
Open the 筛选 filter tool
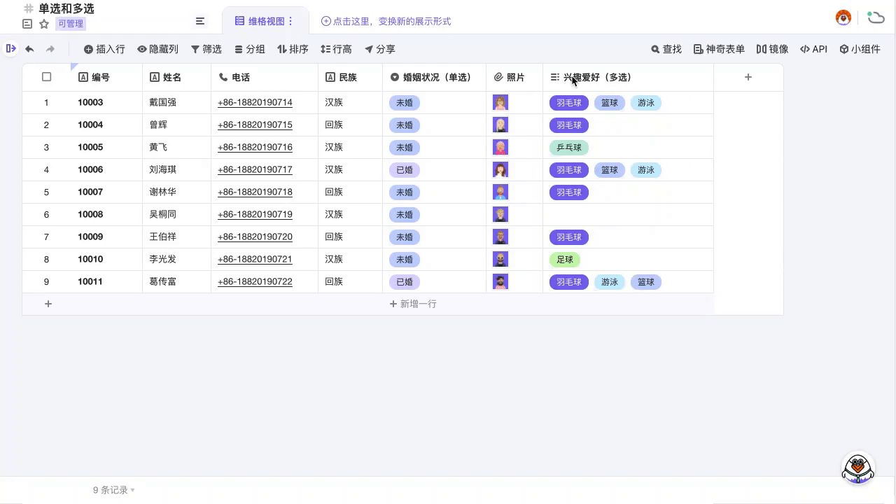click(x=206, y=49)
